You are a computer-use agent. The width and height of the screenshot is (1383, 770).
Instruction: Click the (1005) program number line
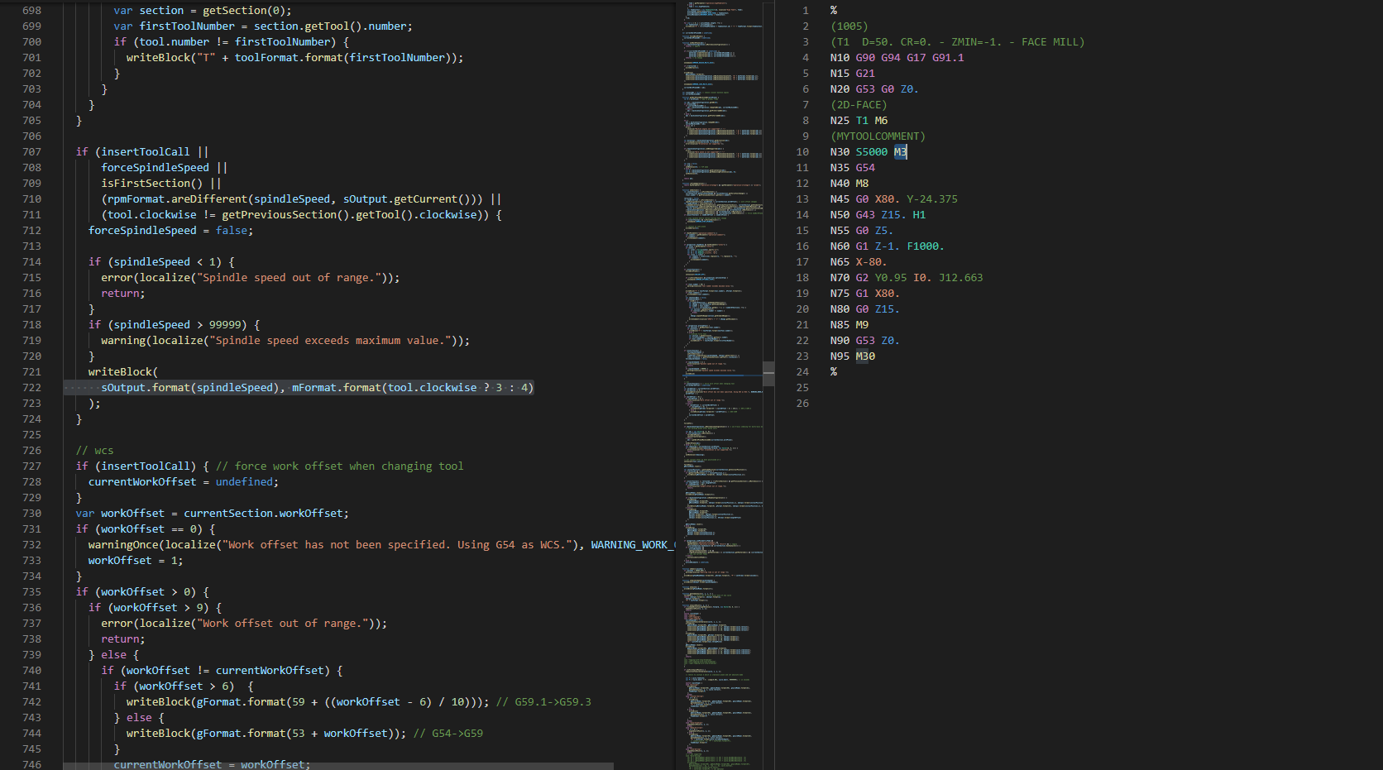pyautogui.click(x=849, y=26)
